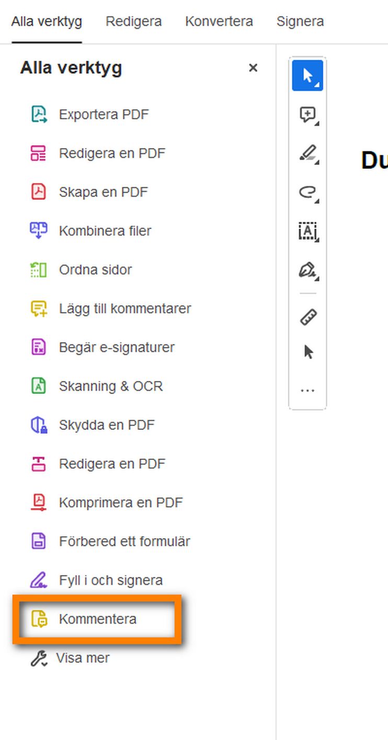Viewport: 388px width, 740px height.
Task: Open more tools via the ellipsis icon
Action: coord(308,389)
